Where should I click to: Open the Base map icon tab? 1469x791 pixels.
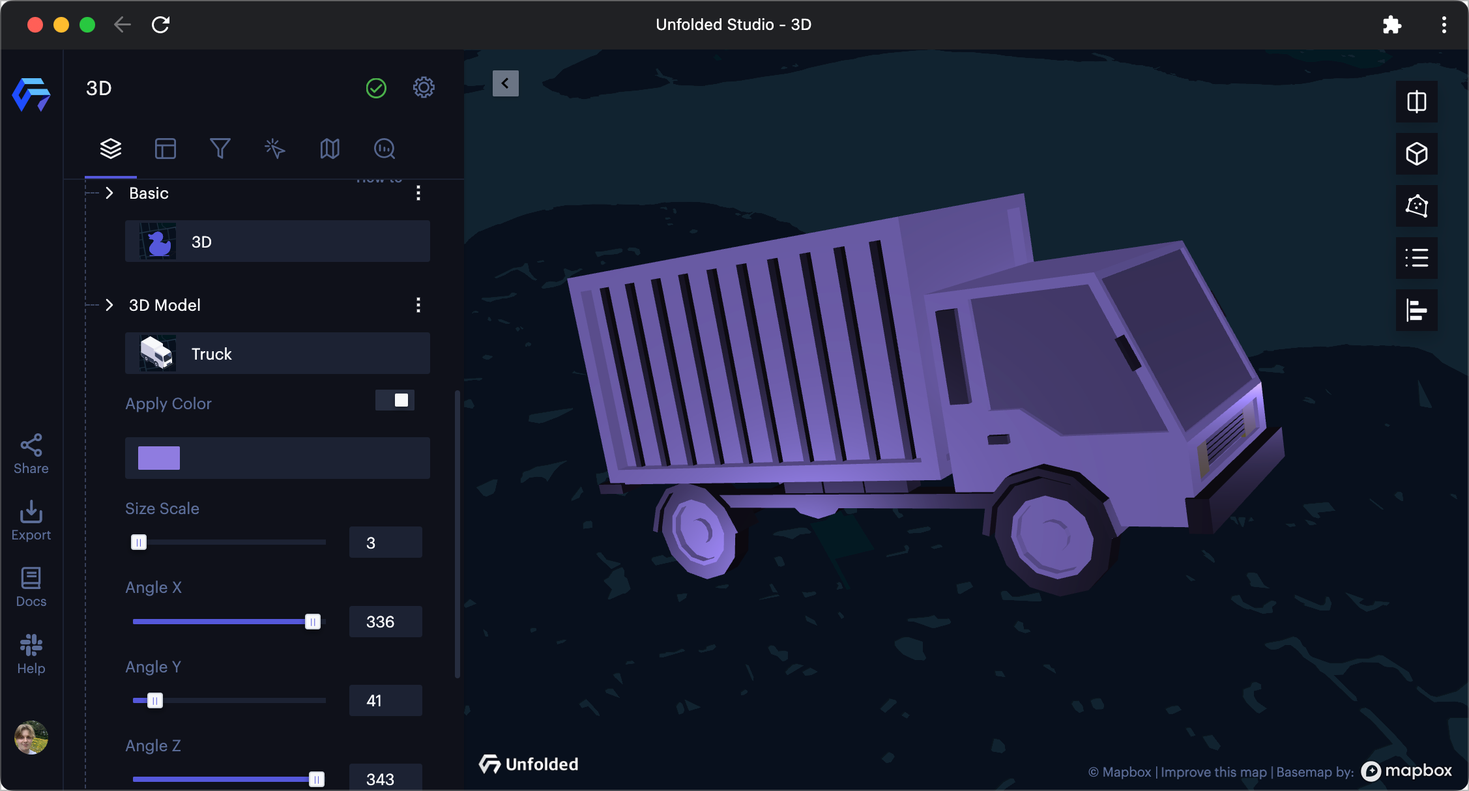[x=330, y=149]
